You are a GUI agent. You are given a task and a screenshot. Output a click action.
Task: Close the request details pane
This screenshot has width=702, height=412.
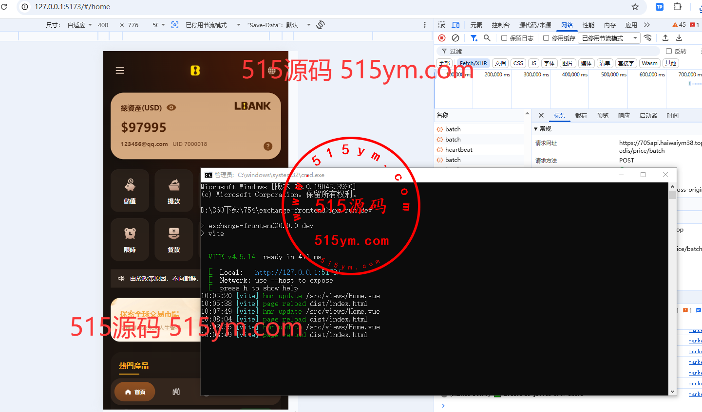pyautogui.click(x=541, y=115)
